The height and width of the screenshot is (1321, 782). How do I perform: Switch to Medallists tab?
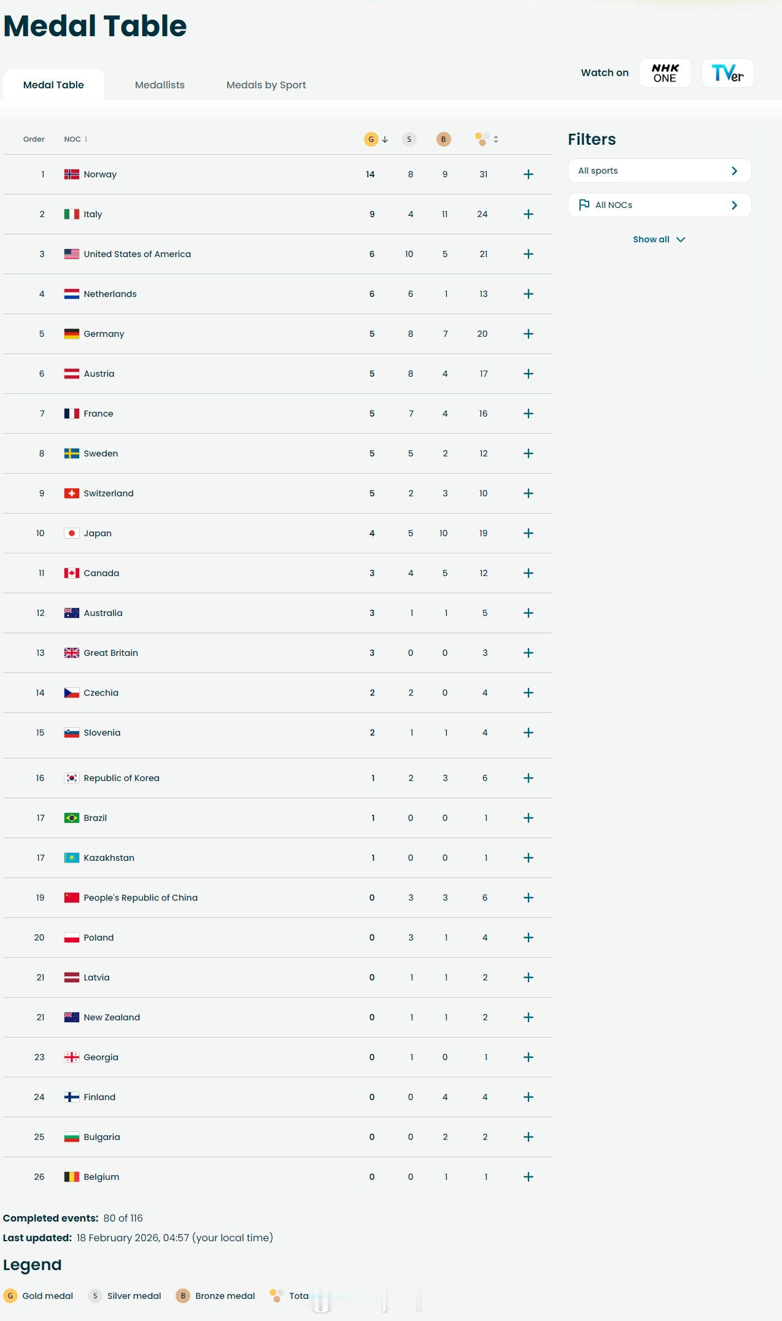[160, 85]
